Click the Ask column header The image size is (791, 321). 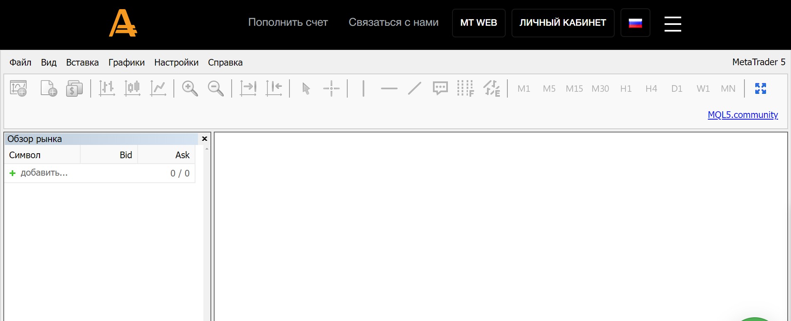coord(166,155)
